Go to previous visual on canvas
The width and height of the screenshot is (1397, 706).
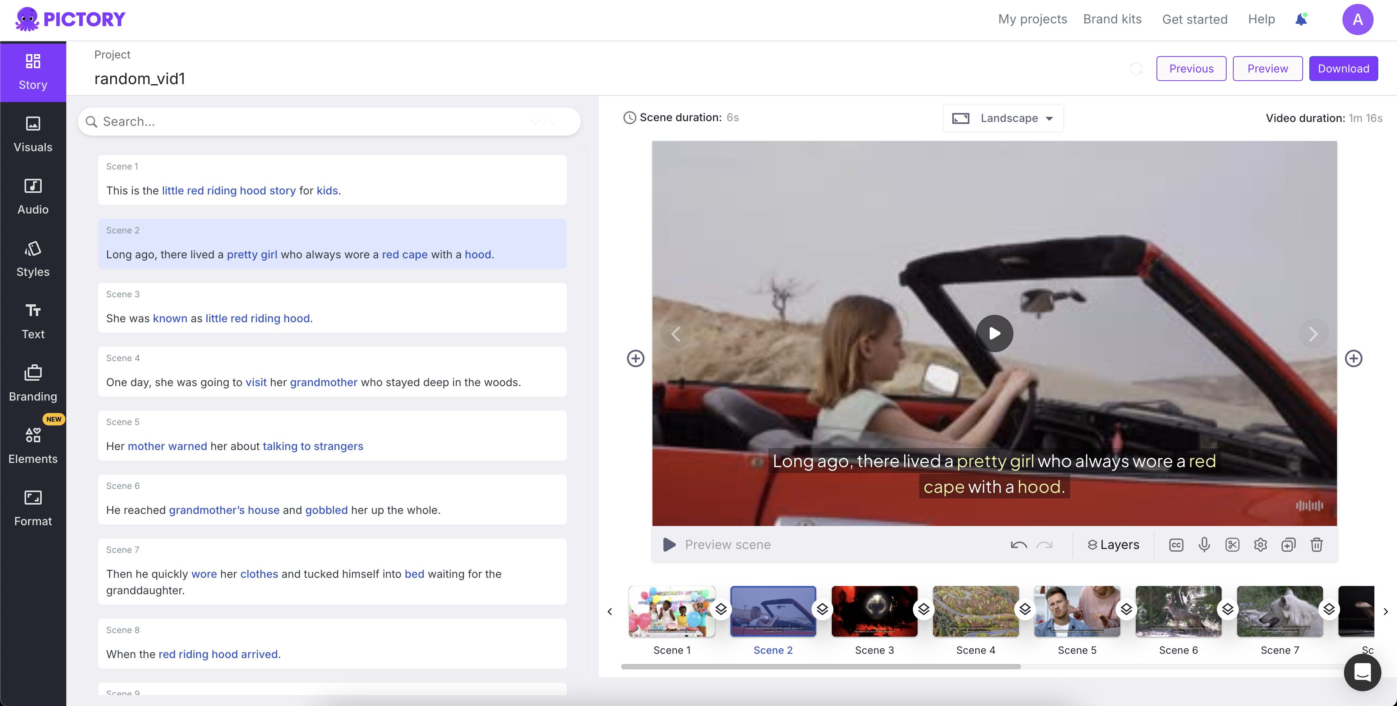pyautogui.click(x=676, y=334)
